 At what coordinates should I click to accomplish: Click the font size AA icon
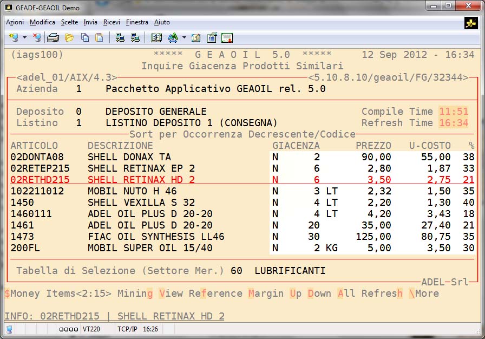point(173,37)
